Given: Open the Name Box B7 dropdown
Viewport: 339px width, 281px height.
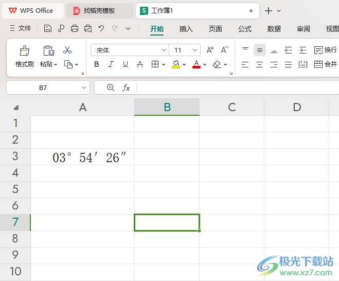Looking at the screenshot, I should pos(84,87).
